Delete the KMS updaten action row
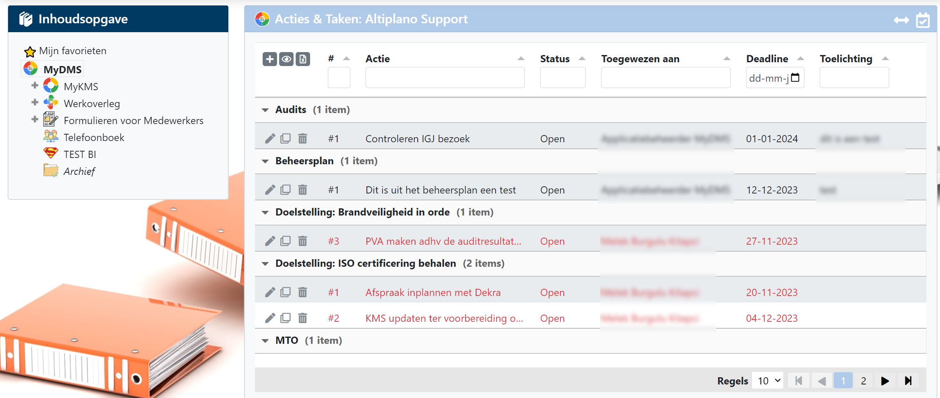Image resolution: width=940 pixels, height=398 pixels. (x=302, y=318)
